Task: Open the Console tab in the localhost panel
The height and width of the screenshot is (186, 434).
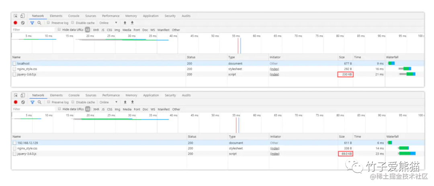Action: point(74,16)
